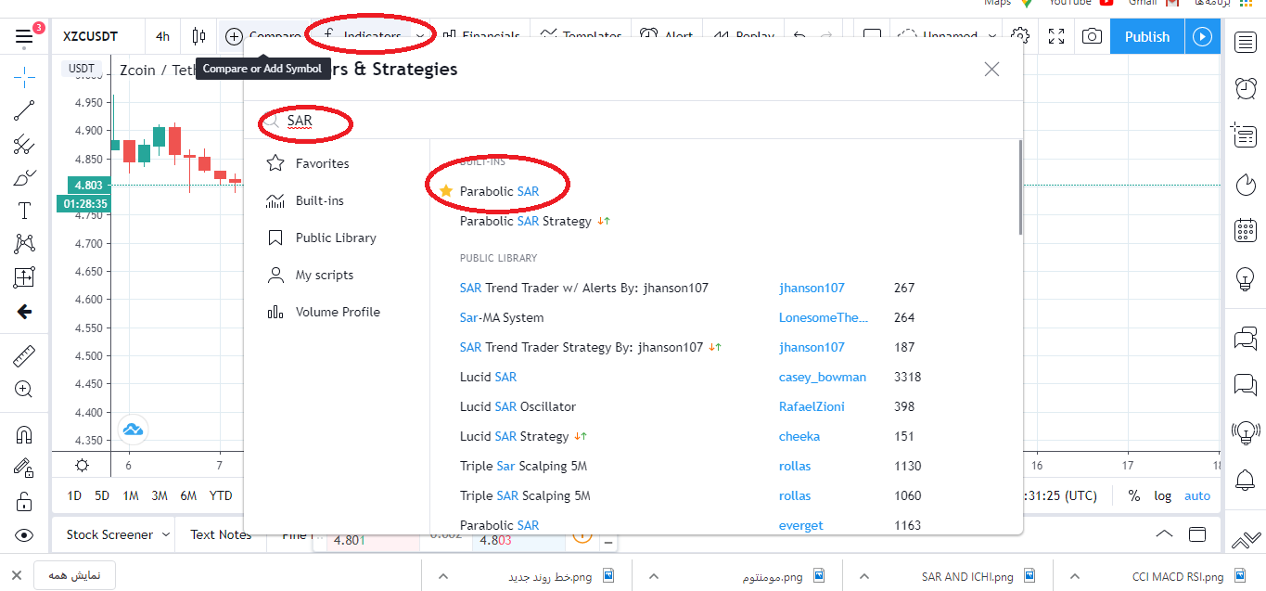Take a chart snapshot with camera icon
This screenshot has width=1266, height=591.
[1093, 37]
